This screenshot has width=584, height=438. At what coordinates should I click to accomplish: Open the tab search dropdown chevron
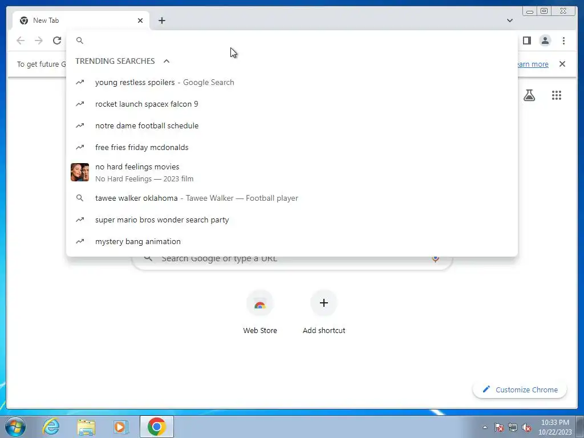point(509,21)
